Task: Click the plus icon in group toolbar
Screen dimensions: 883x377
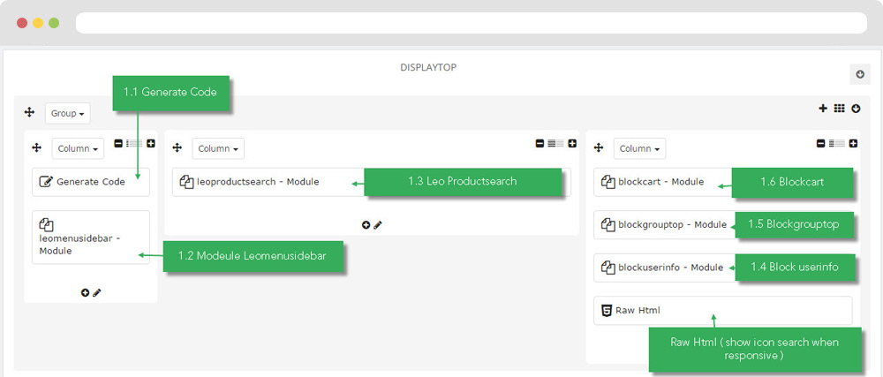Action: pos(823,109)
